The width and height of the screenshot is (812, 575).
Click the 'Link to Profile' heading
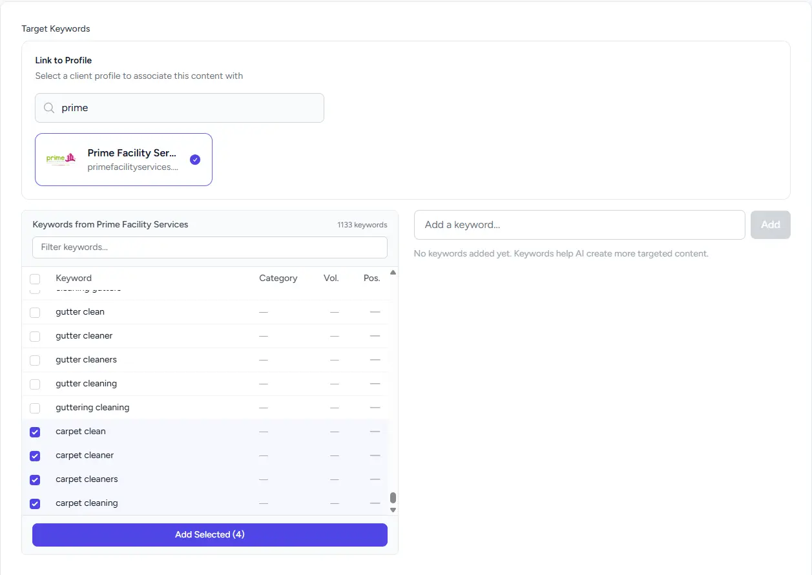[63, 60]
